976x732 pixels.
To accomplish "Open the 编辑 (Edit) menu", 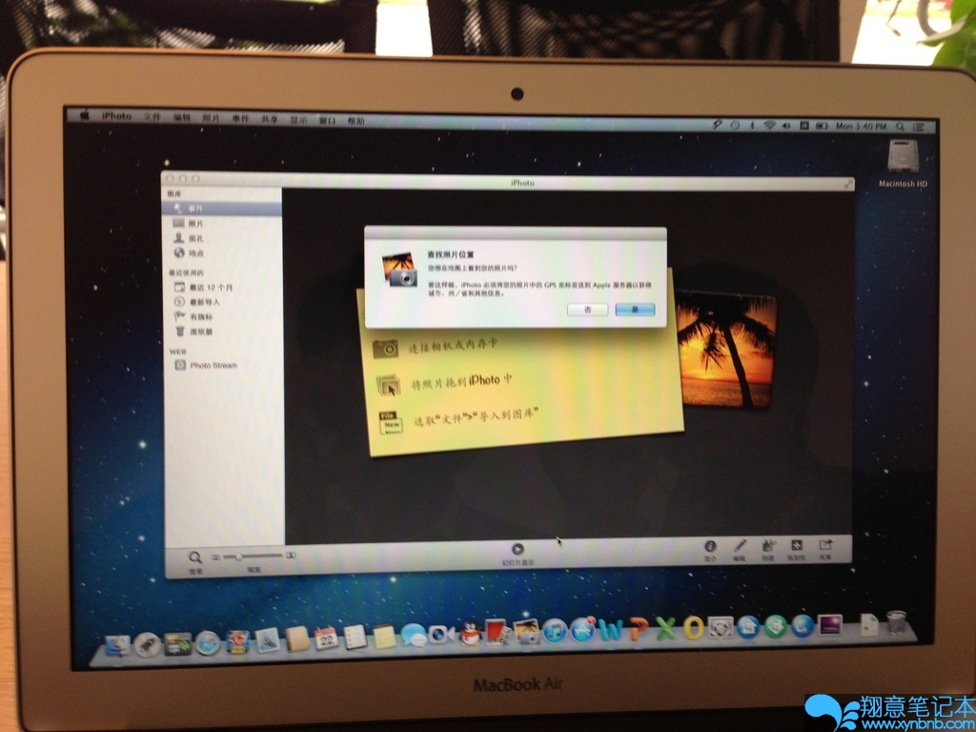I will point(182,117).
